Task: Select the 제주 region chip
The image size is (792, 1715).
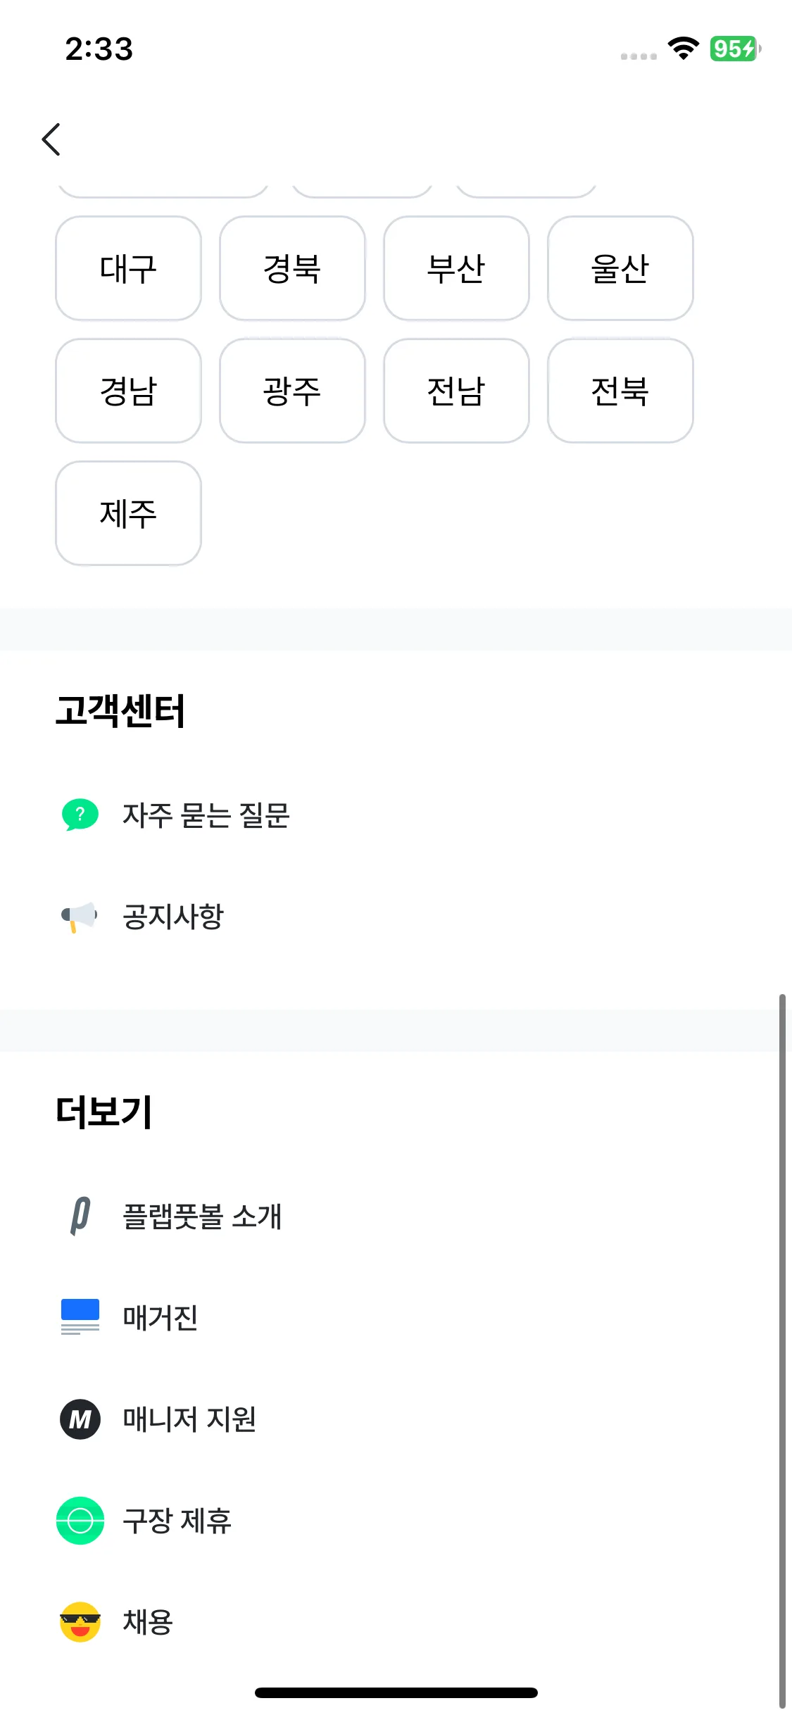Action: 128,513
